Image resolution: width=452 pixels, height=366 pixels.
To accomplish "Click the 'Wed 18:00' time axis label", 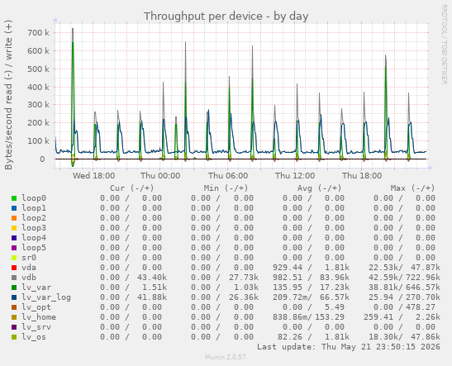I will pyautogui.click(x=93, y=175).
